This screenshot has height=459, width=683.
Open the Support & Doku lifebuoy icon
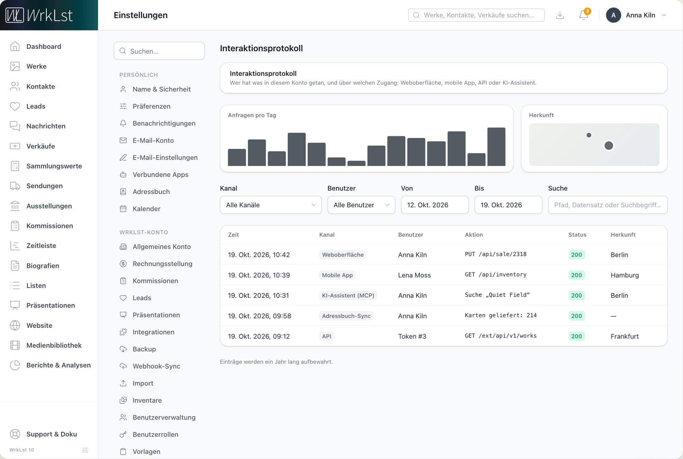[x=15, y=434]
